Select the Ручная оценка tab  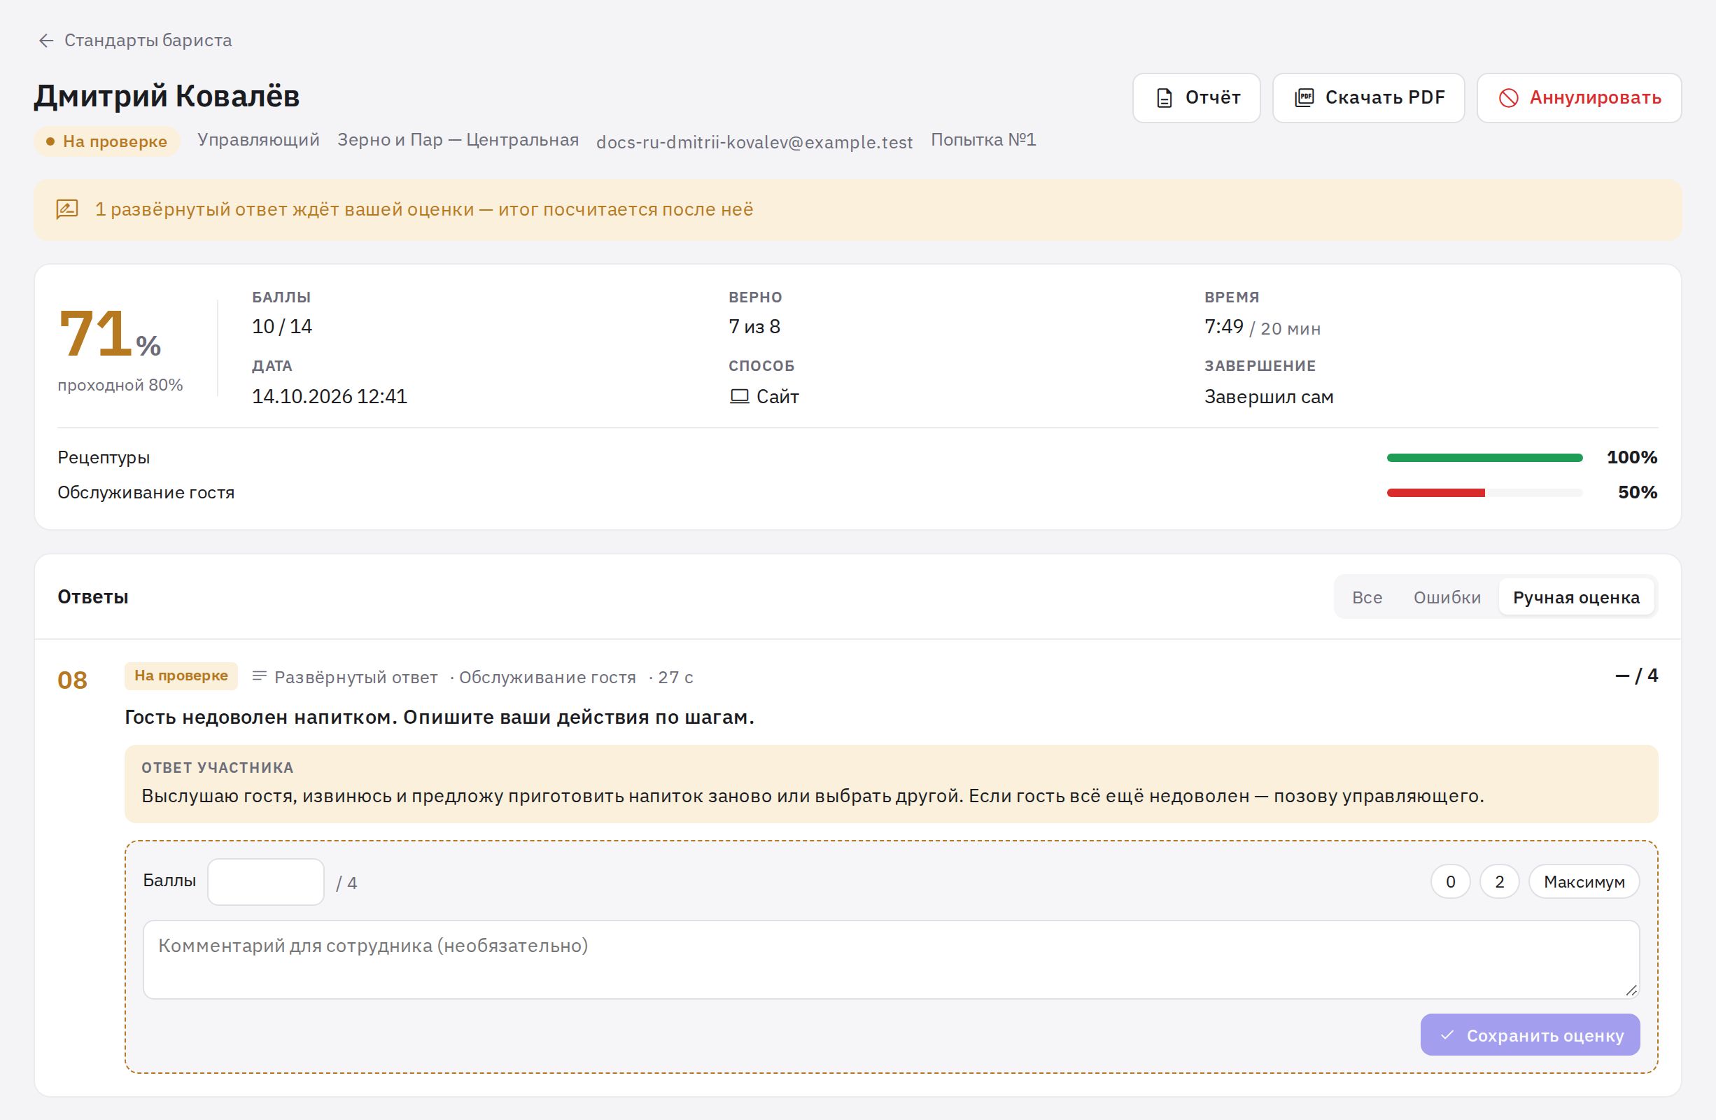point(1576,597)
